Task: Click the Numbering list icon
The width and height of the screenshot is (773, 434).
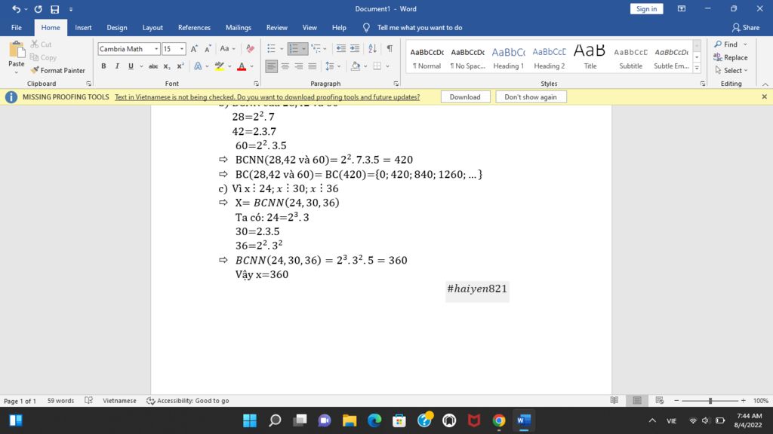Action: coord(294,48)
